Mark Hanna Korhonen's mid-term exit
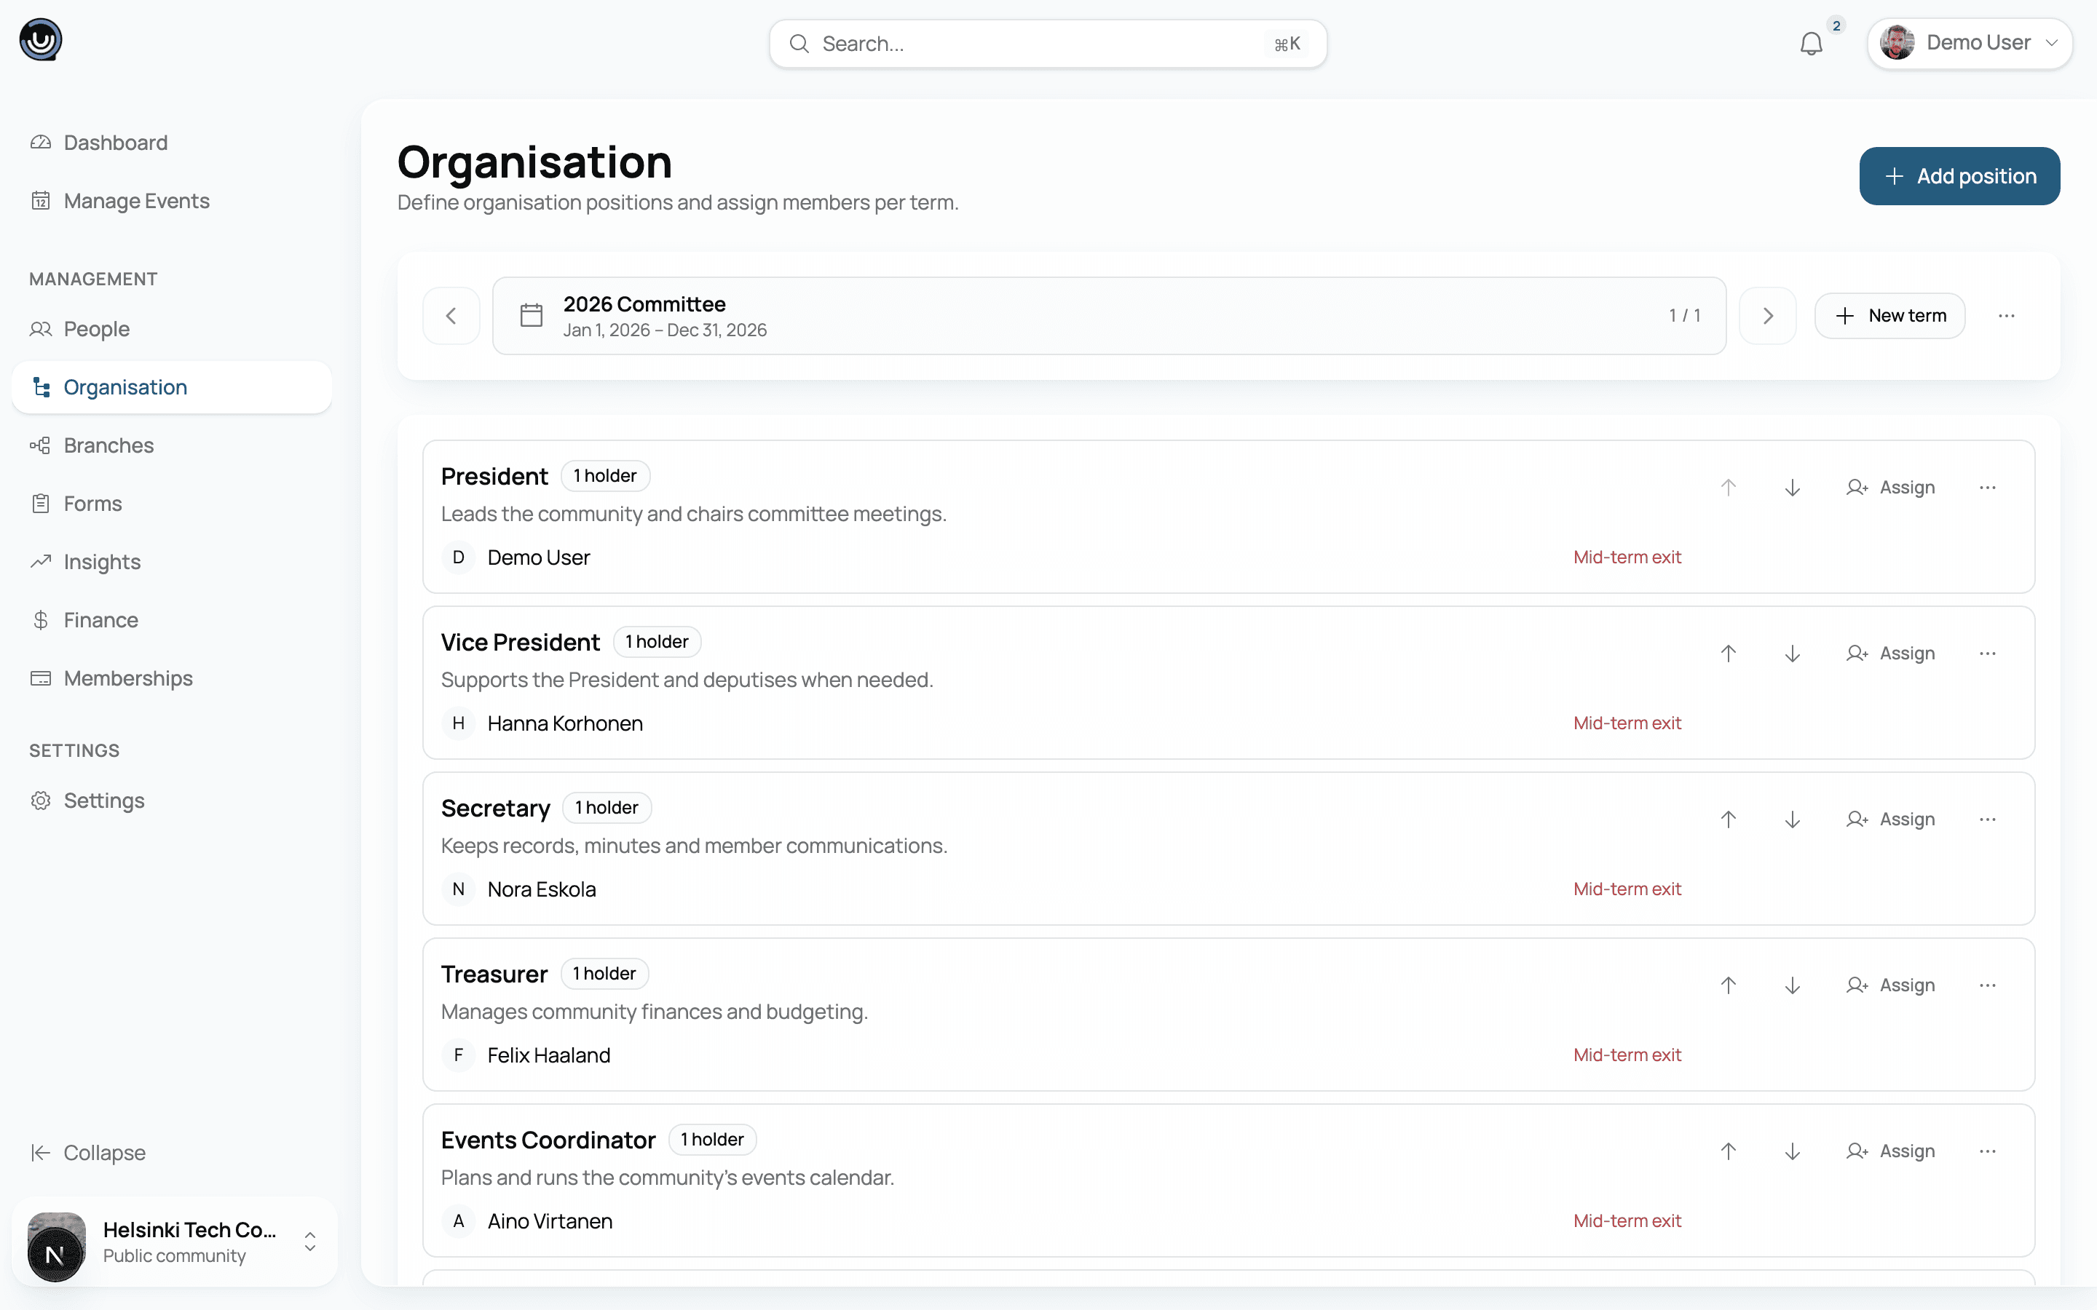The image size is (2097, 1310). coord(1627,723)
